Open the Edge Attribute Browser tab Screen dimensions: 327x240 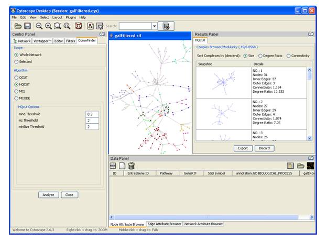coord(165,224)
